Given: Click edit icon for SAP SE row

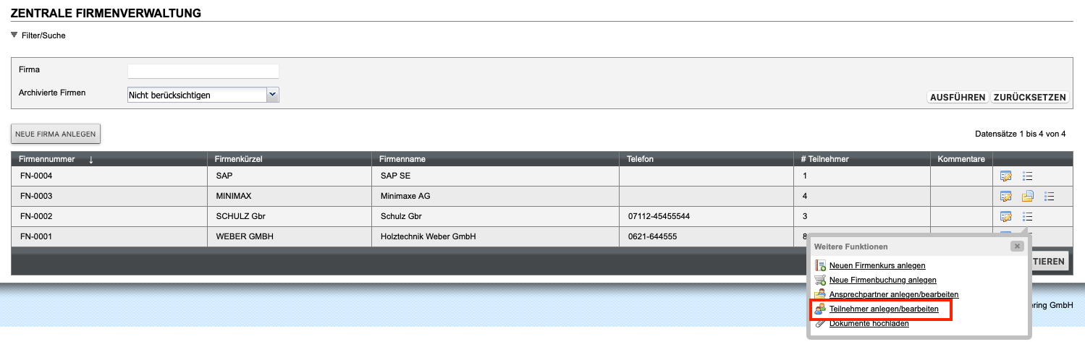Looking at the screenshot, I should pos(1005,176).
